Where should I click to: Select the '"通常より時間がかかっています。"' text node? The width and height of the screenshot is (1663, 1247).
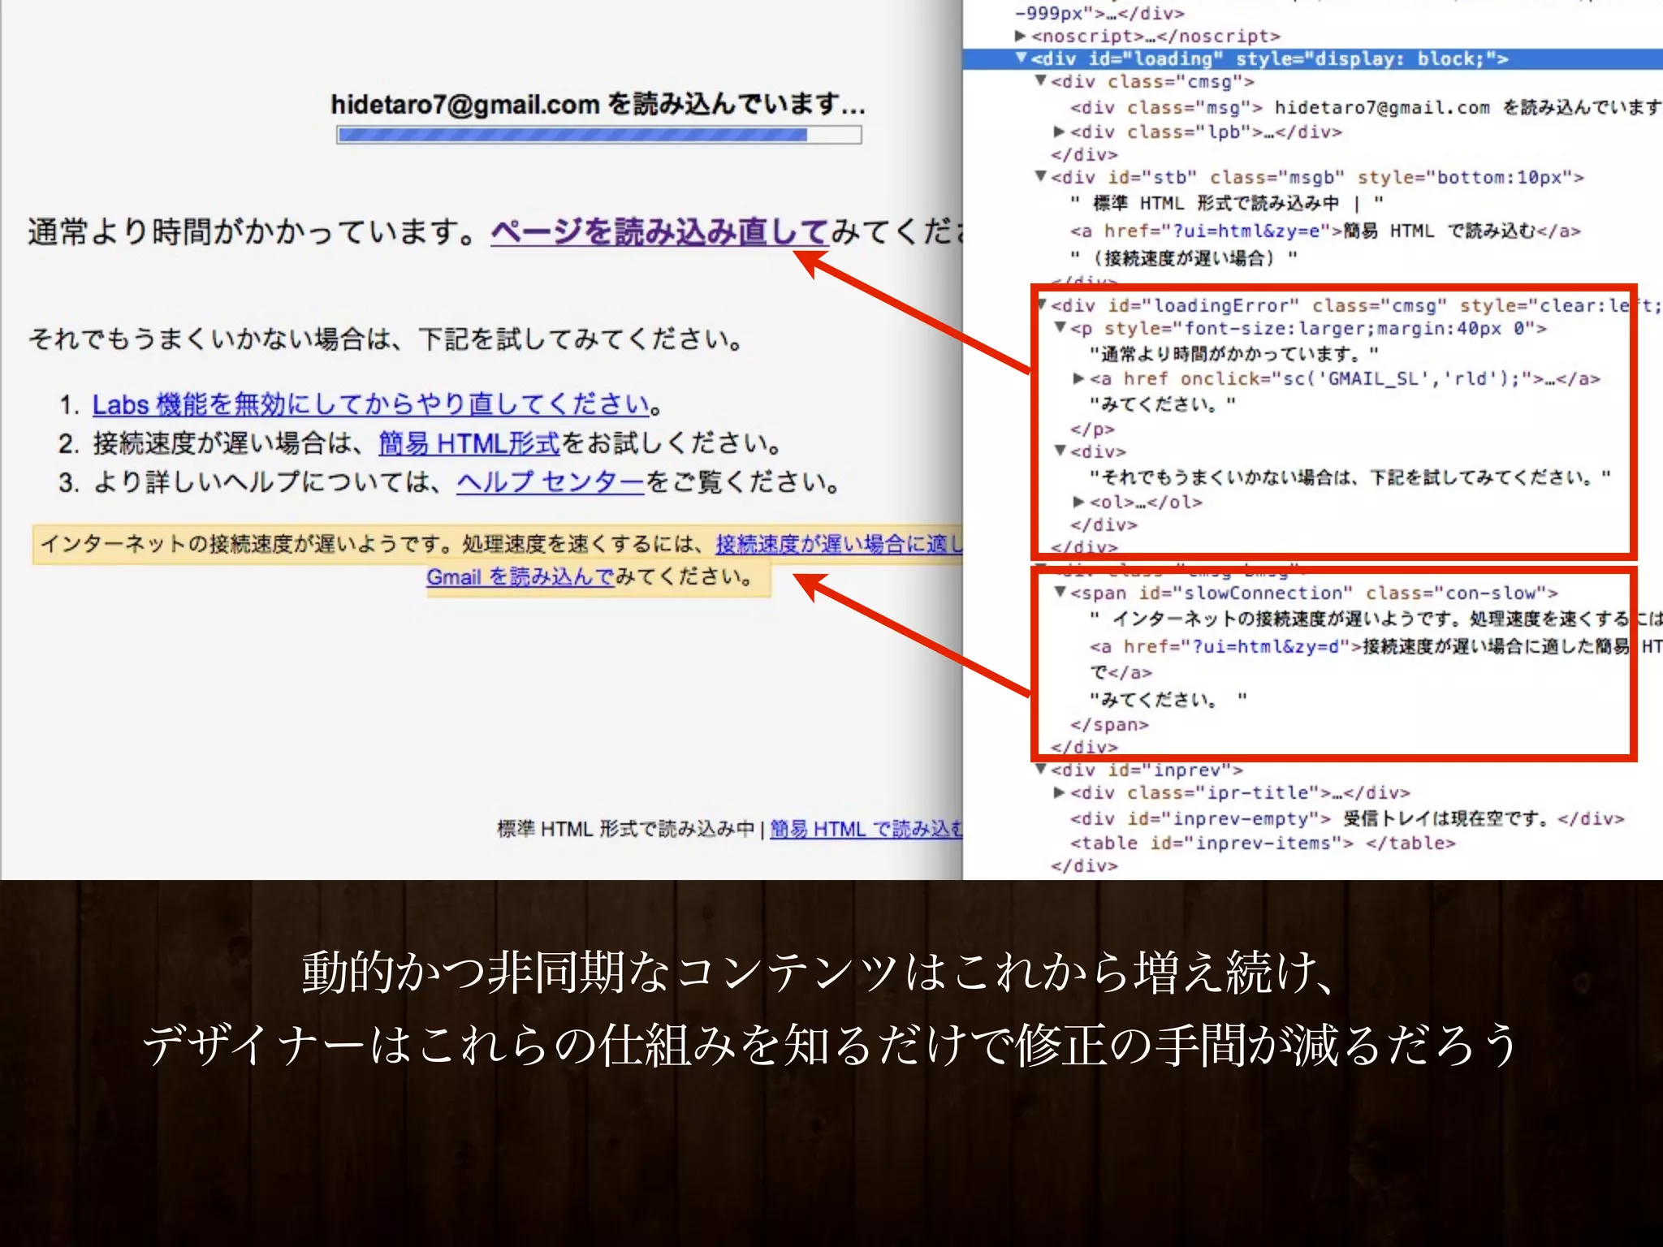[x=1234, y=354]
